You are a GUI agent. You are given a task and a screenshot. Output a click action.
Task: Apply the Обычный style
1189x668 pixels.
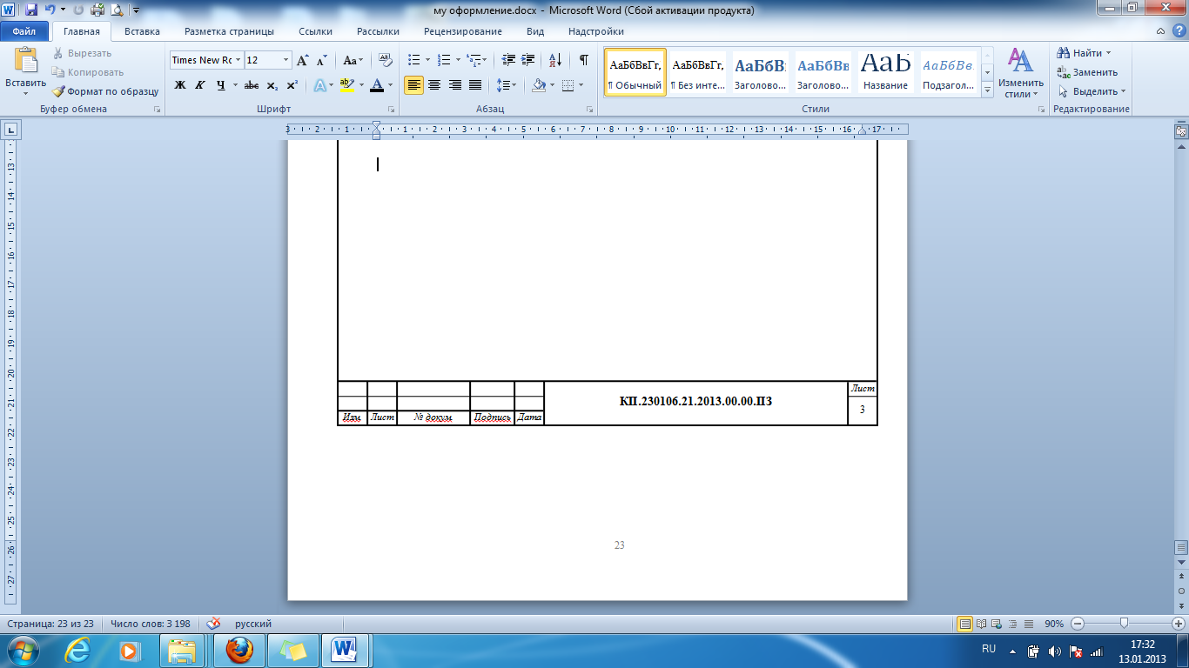(x=635, y=72)
